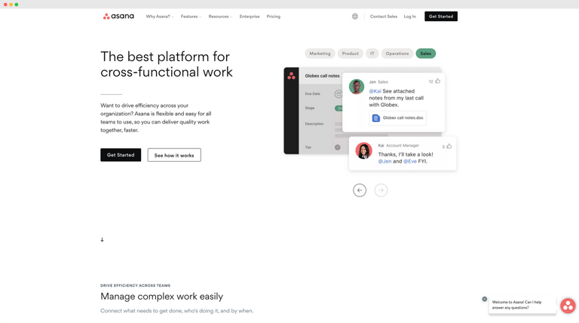The width and height of the screenshot is (579, 323).
Task: Click the Asana icon in task sidebar
Action: pyautogui.click(x=291, y=76)
